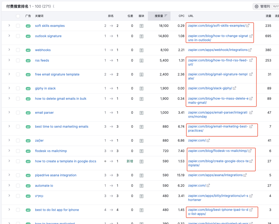This screenshot has height=224, width=279.
Task: Check the box for email parser row
Action: (x=18, y=113)
